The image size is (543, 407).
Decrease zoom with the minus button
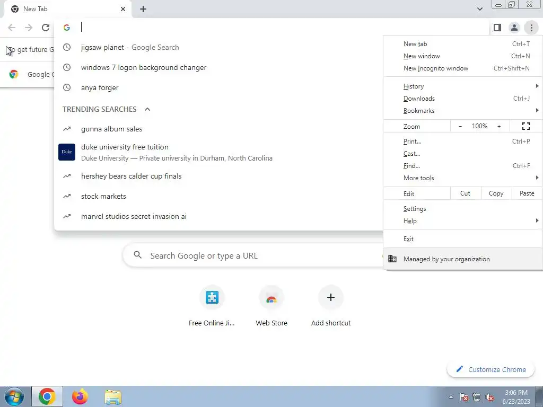[x=460, y=126]
